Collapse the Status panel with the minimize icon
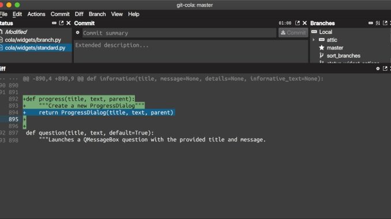391x219 pixels. coord(54,23)
